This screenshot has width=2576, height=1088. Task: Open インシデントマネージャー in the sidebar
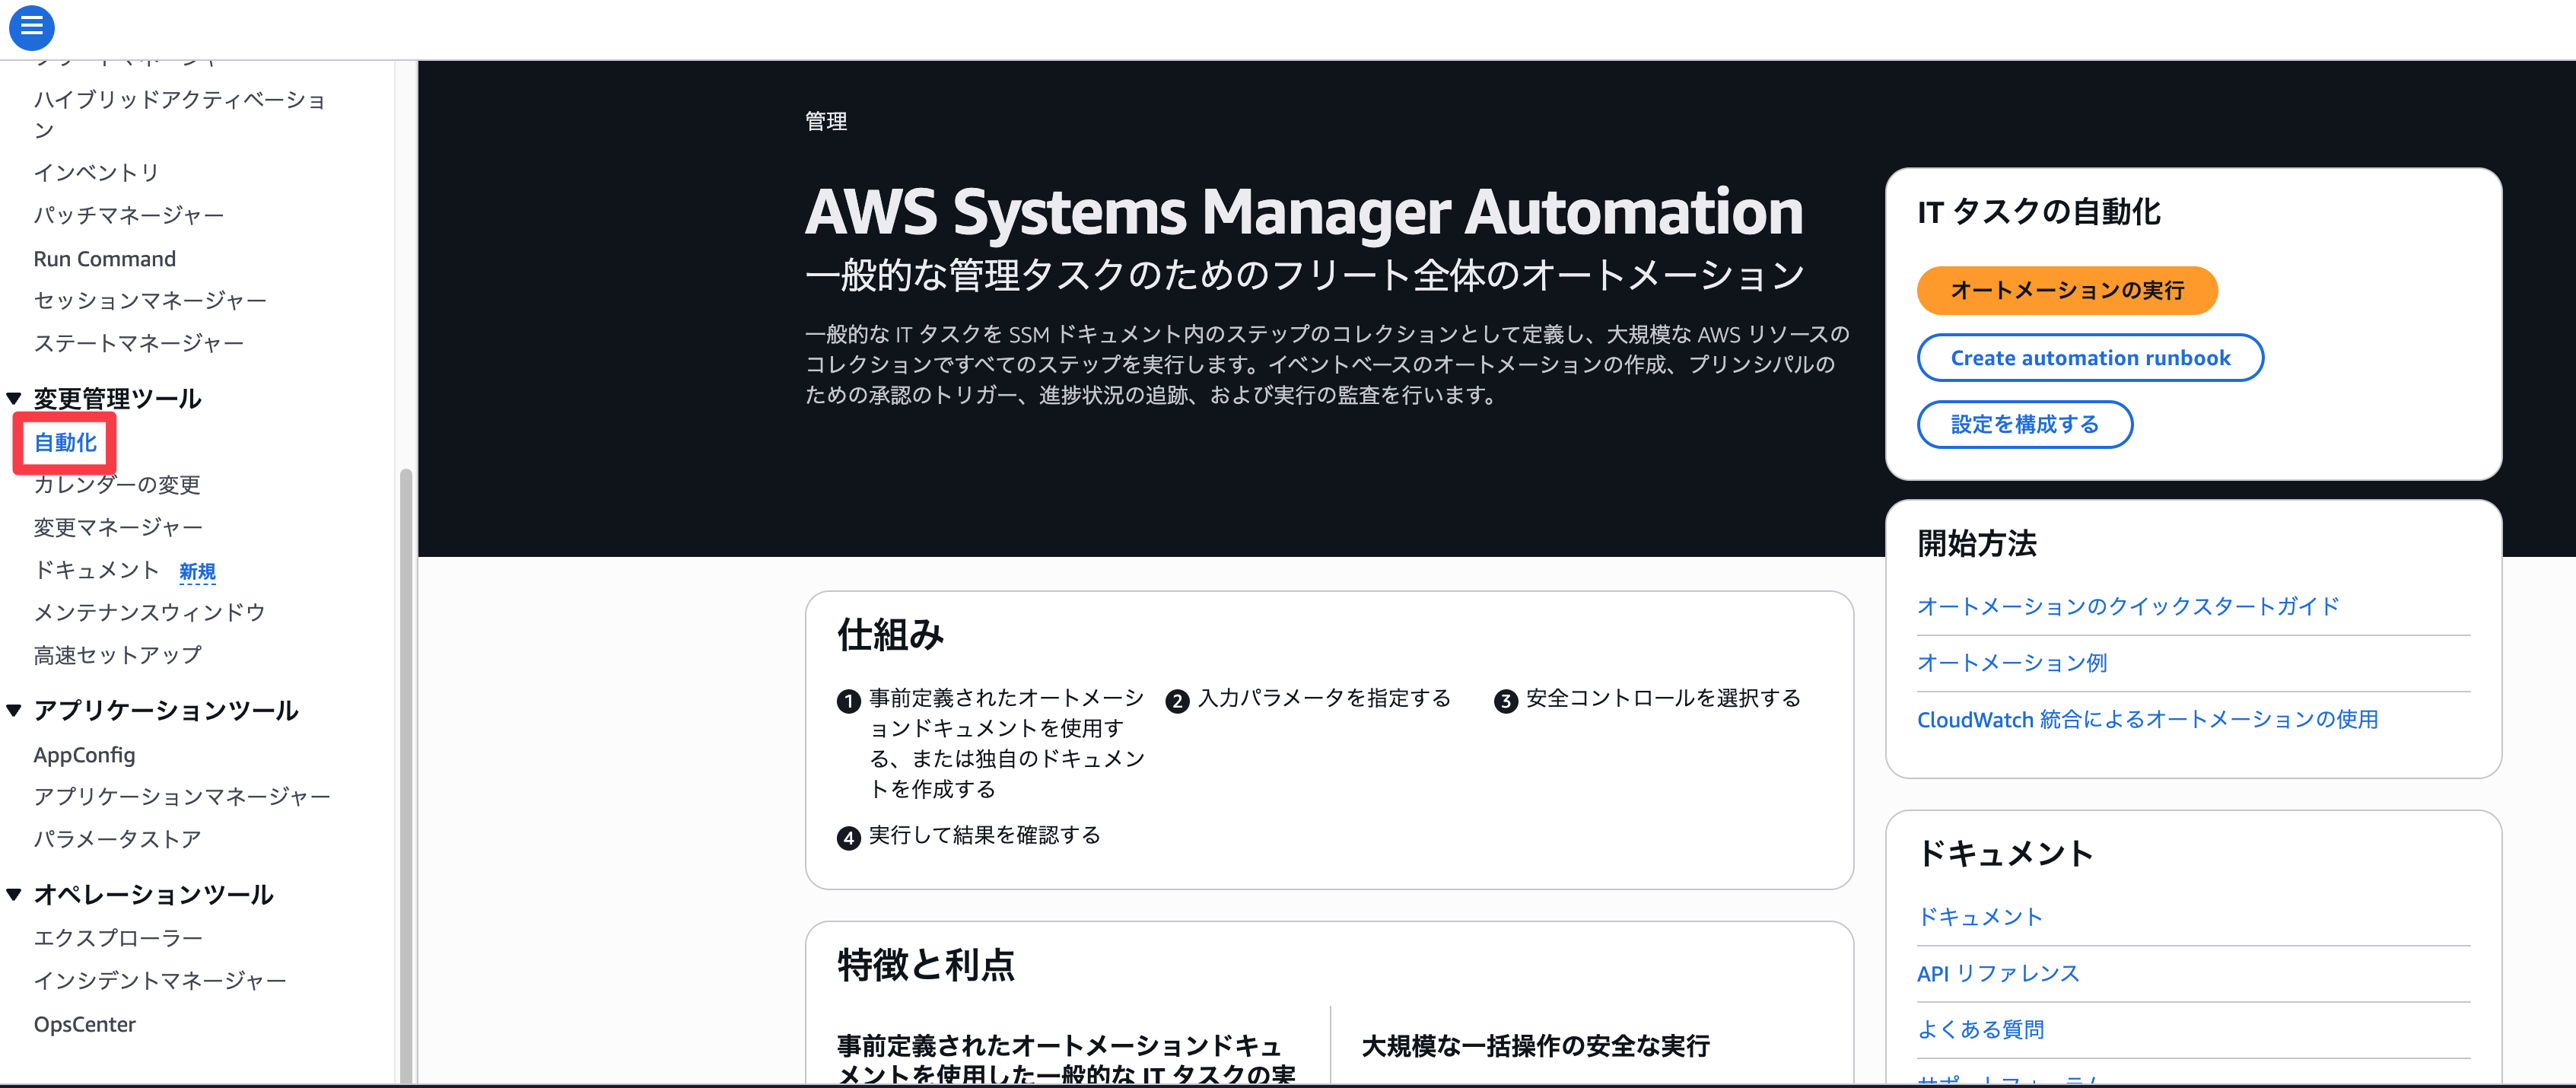click(160, 981)
